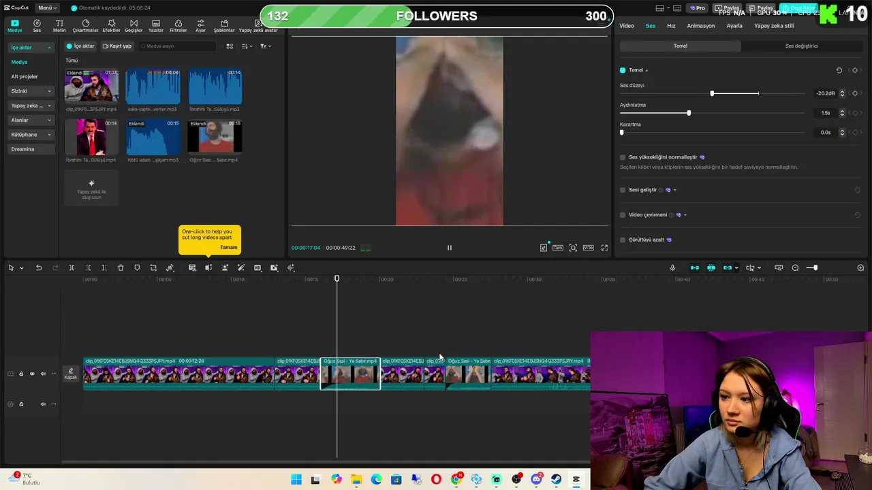Switch to the Animasyon tab
Screen dimensions: 872x490
(701, 26)
